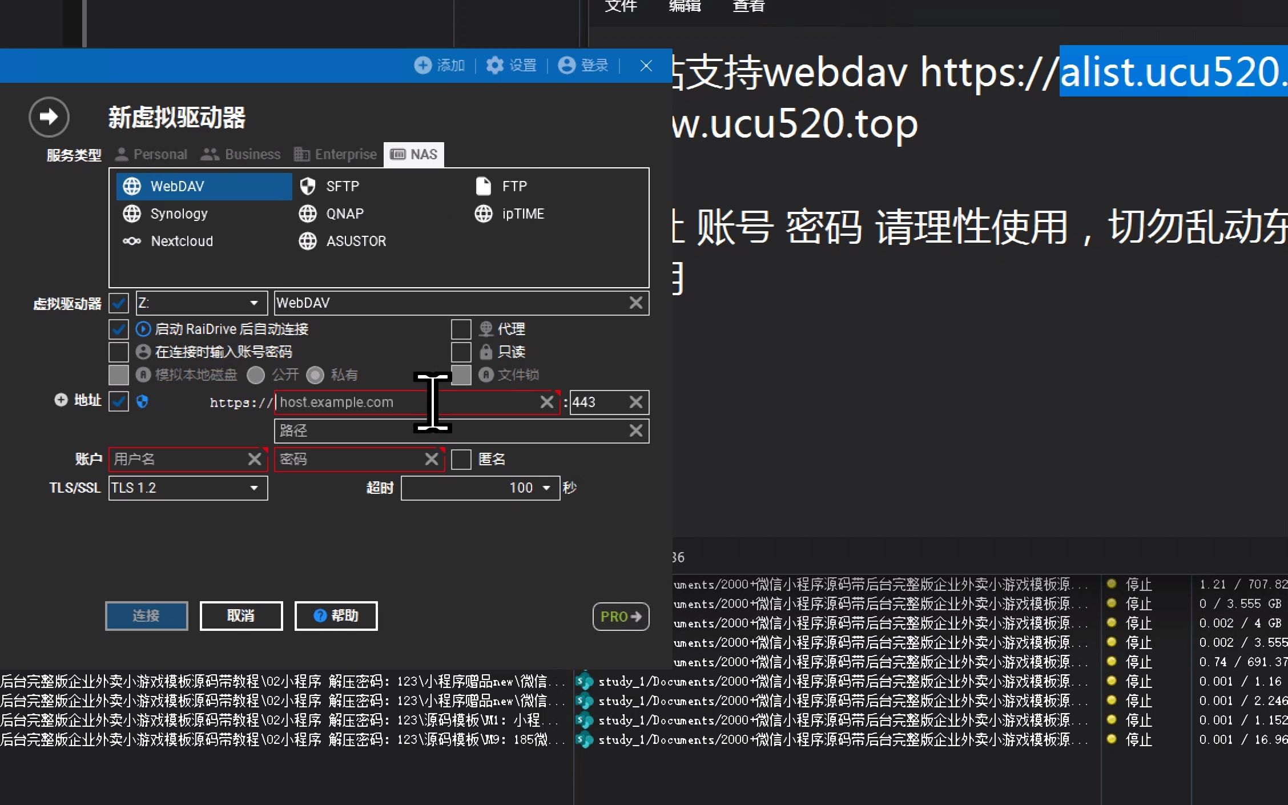The image size is (1288, 805).
Task: Pick the QNAP service type
Action: click(x=345, y=214)
